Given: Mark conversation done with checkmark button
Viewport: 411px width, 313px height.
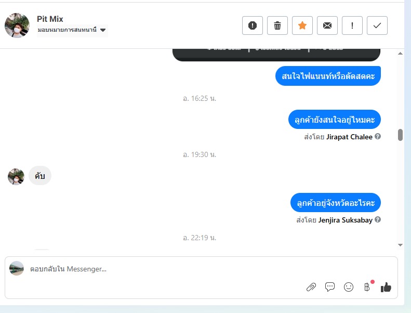Looking at the screenshot, I should (x=377, y=25).
